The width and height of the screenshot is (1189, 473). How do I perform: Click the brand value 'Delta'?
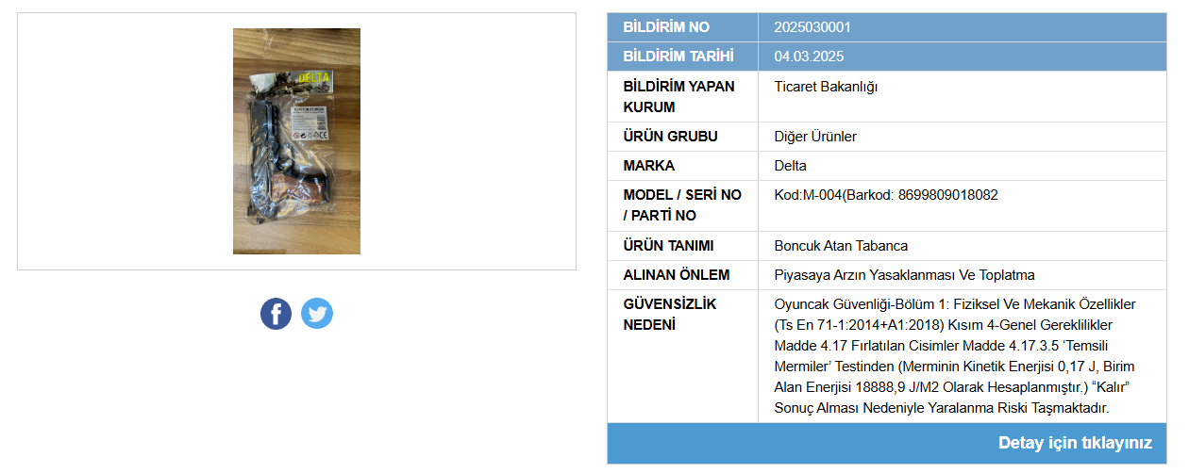coord(790,166)
